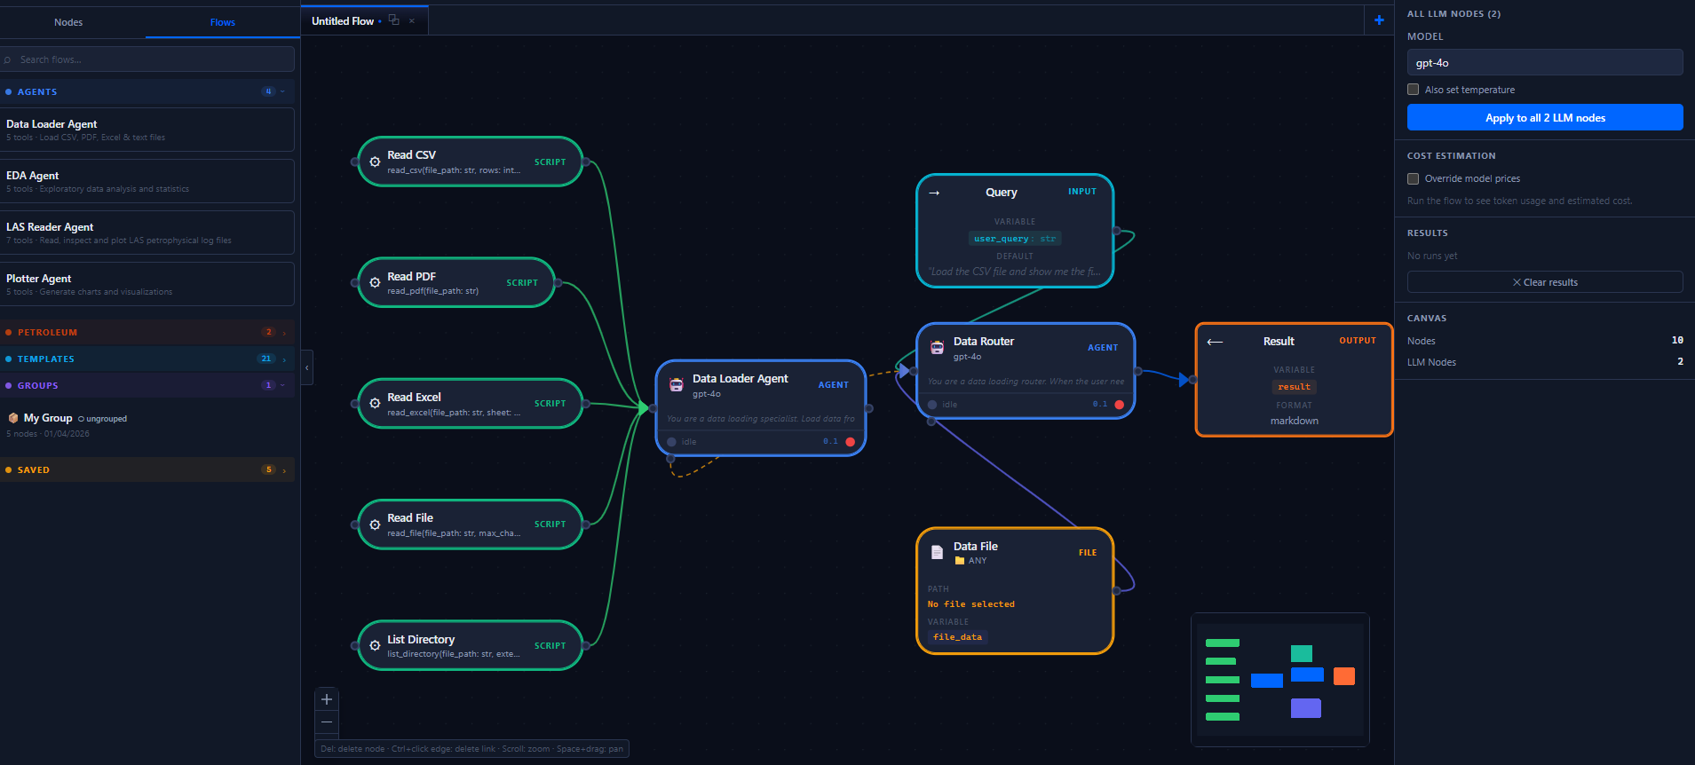Image resolution: width=1695 pixels, height=765 pixels.
Task: Click the Search flows input field
Action: pos(147,59)
